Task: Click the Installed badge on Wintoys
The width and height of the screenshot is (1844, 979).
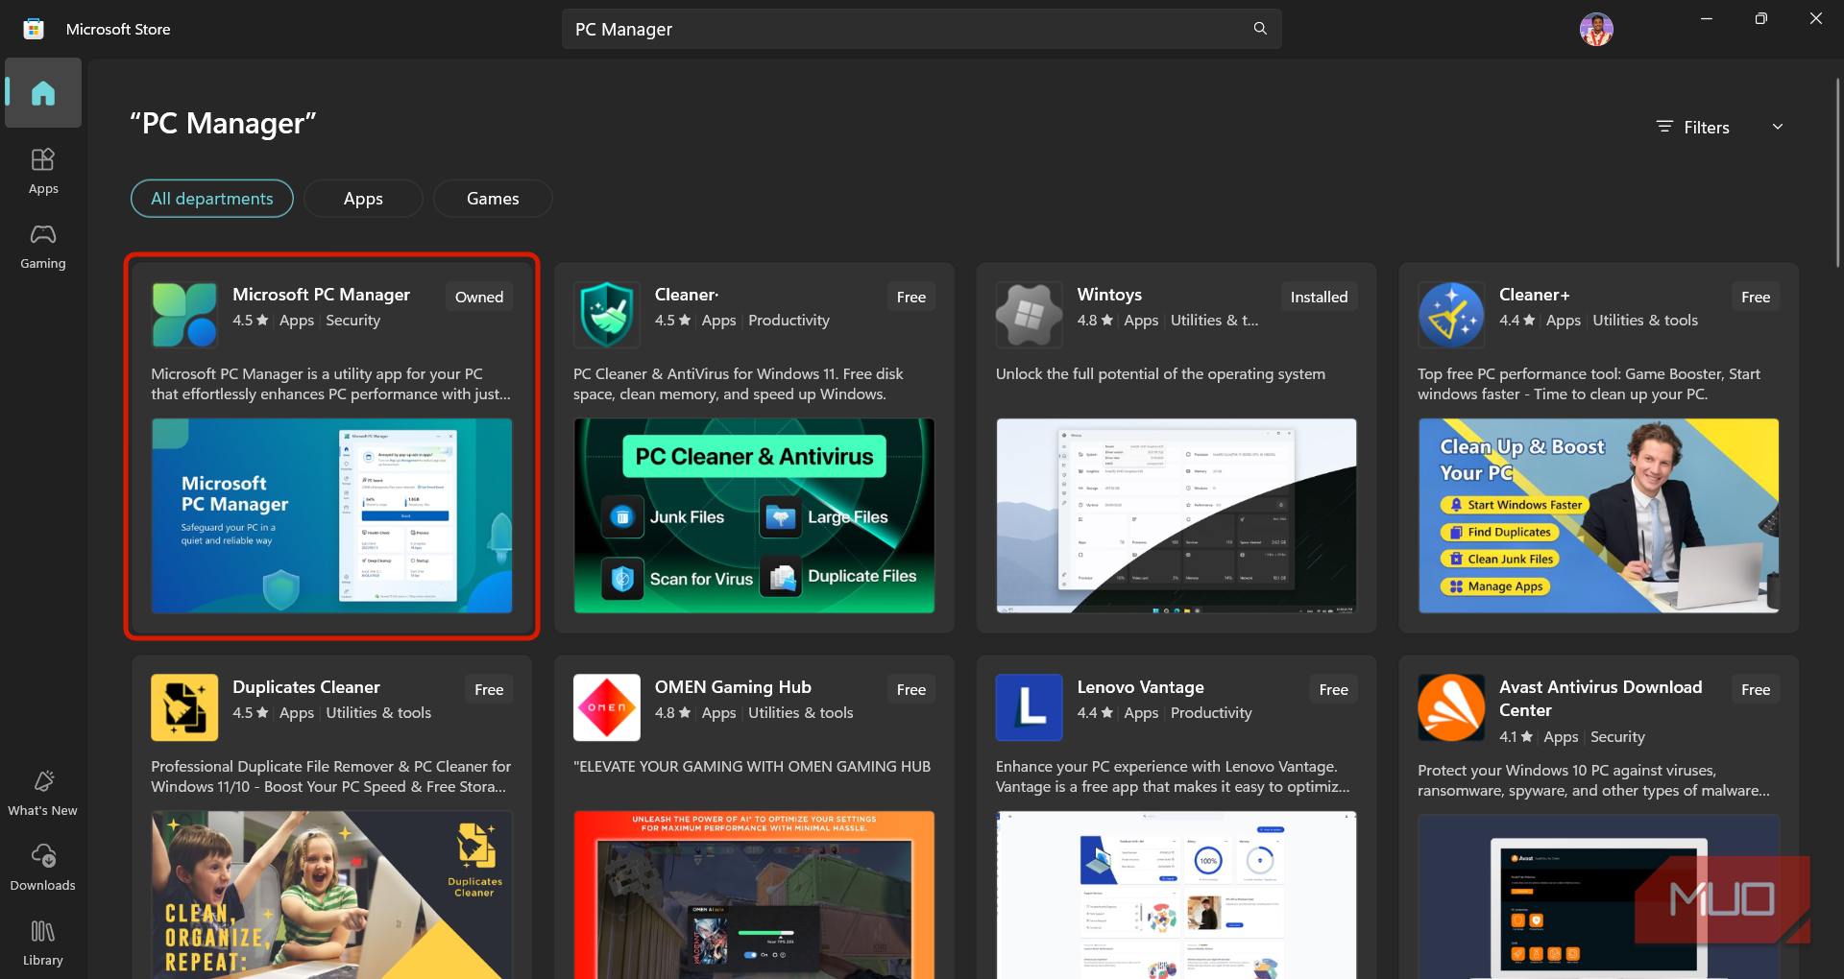Action: [1319, 297]
